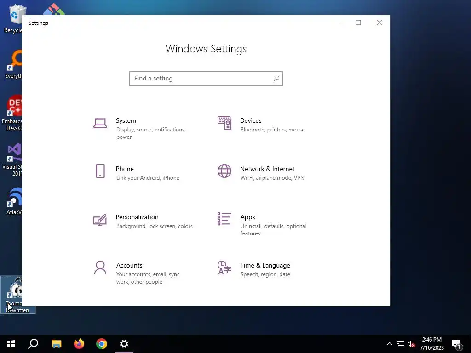Open the Network & Internet title
The width and height of the screenshot is (471, 353).
(x=267, y=169)
